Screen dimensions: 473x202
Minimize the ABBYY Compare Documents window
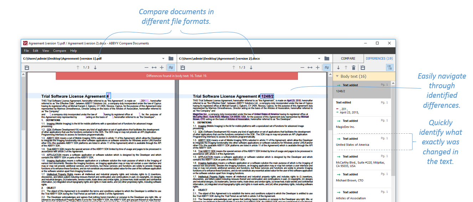(366, 43)
